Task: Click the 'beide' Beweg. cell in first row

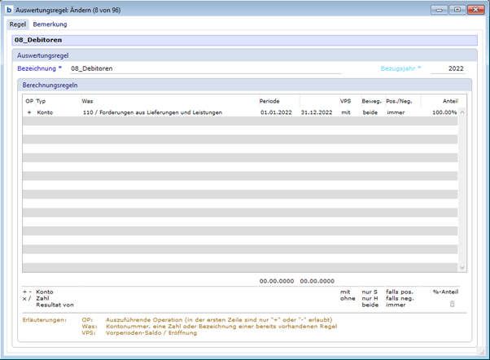Action: (370, 112)
